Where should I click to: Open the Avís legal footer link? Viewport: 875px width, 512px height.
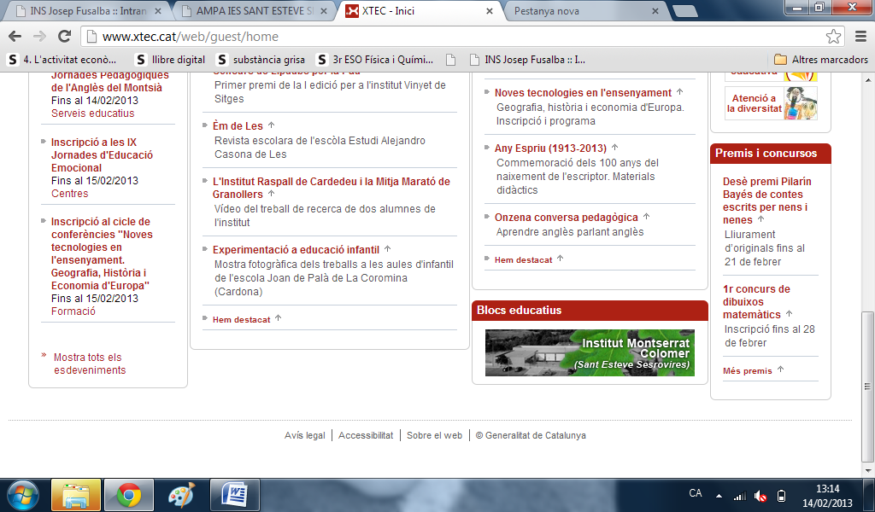(304, 435)
